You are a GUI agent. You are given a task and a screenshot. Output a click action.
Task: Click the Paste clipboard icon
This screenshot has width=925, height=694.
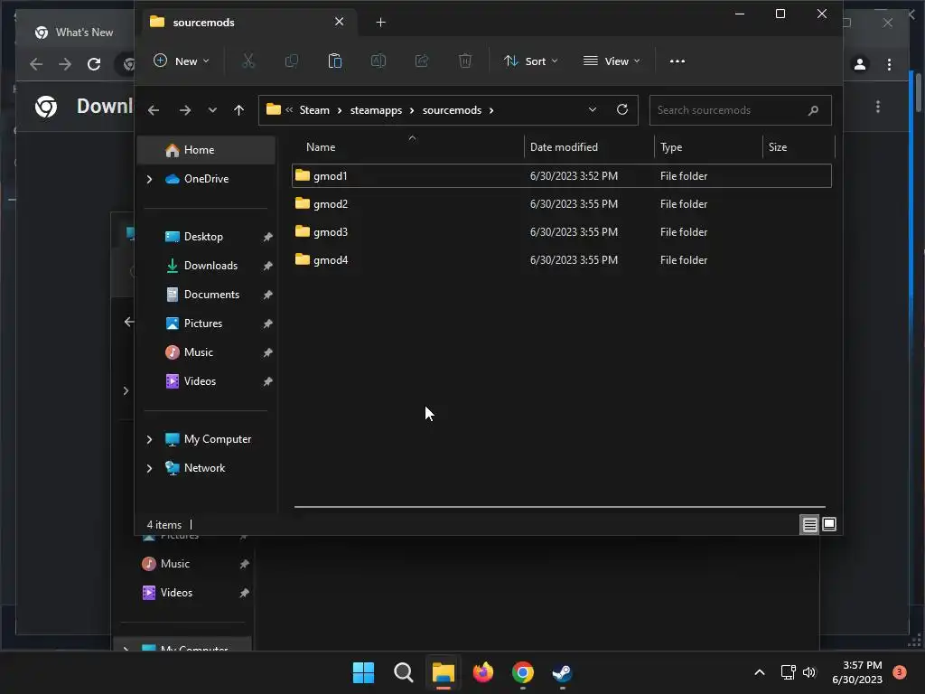pyautogui.click(x=335, y=61)
